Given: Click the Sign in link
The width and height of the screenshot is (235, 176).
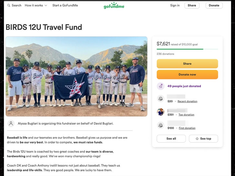Looking at the screenshot, I should [x=175, y=5].
